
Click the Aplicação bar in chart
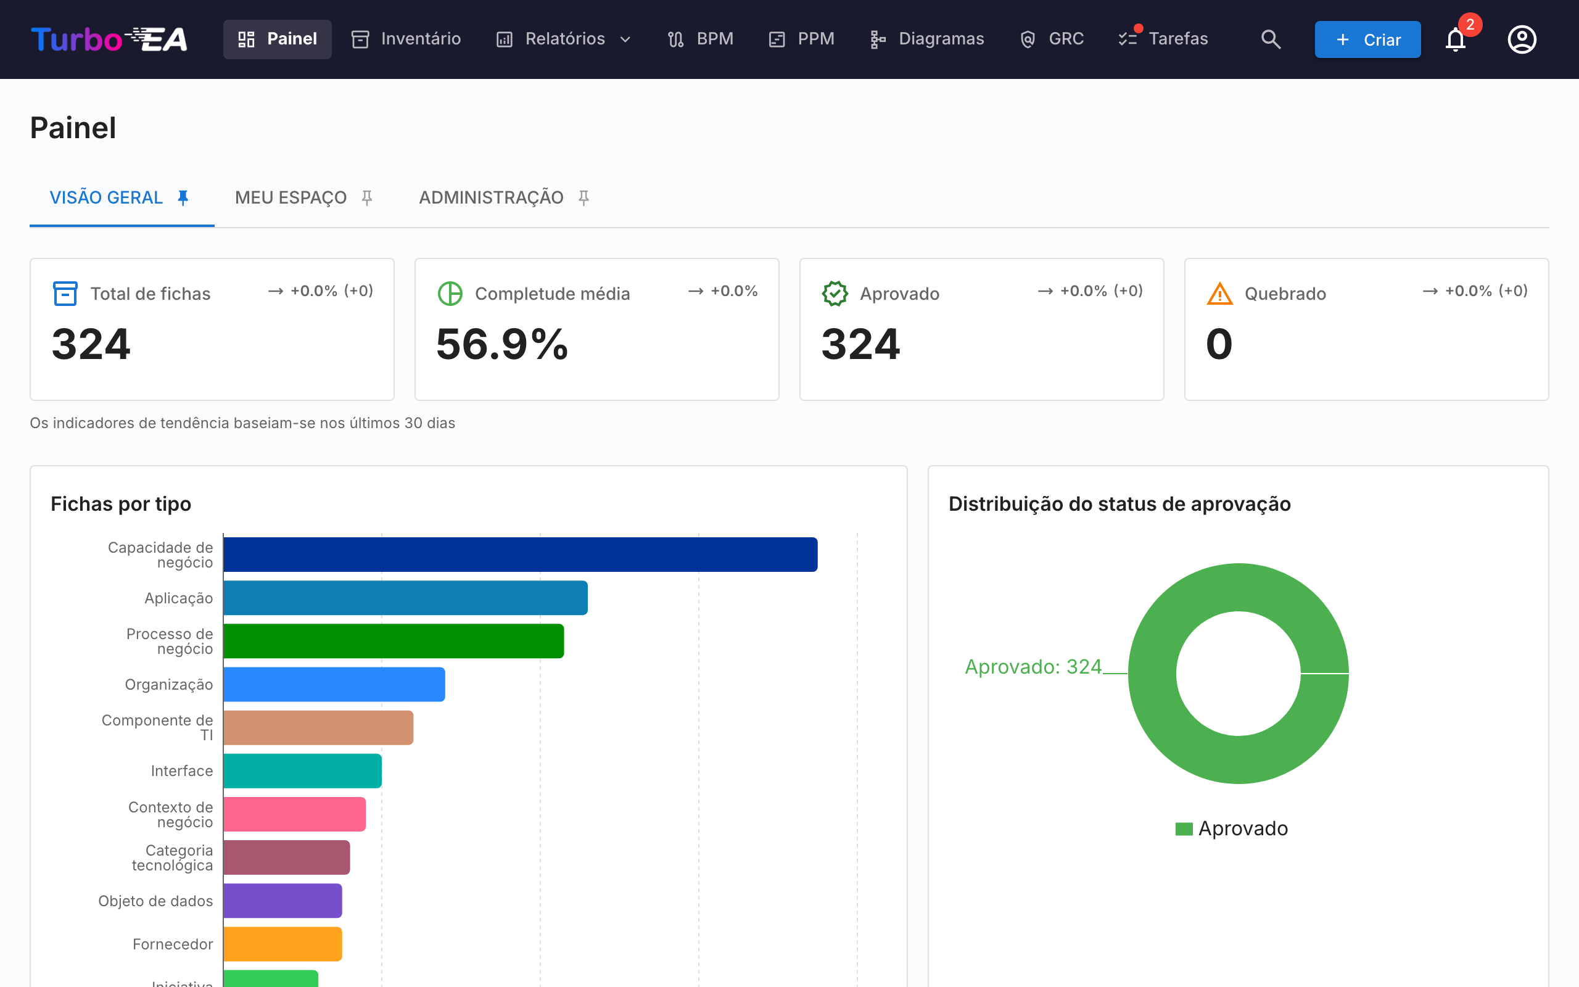(405, 597)
